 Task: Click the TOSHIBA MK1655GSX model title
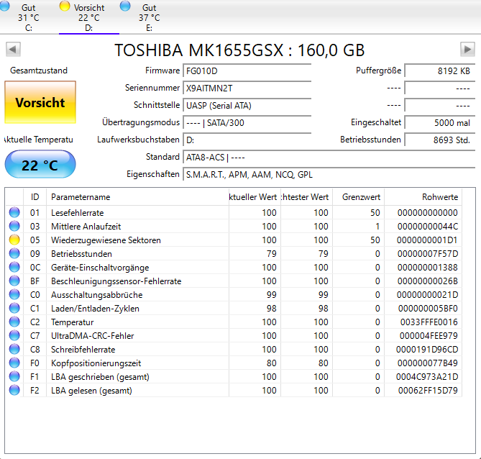click(x=239, y=50)
